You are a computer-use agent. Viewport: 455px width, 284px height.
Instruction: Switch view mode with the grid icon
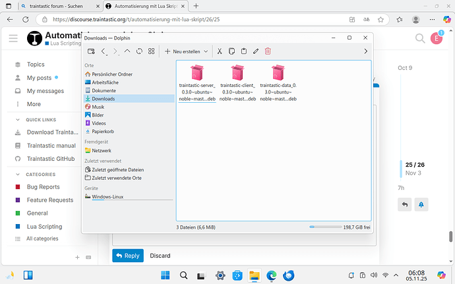pyautogui.click(x=151, y=51)
